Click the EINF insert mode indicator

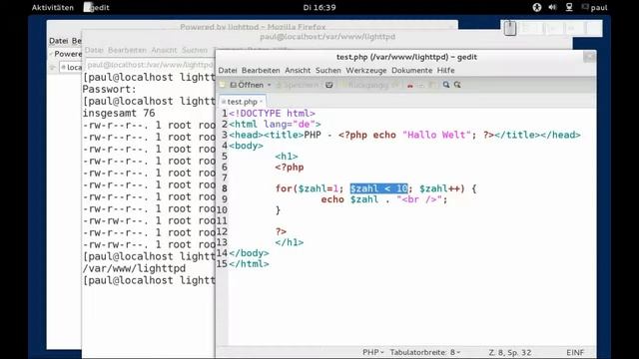pos(575,352)
